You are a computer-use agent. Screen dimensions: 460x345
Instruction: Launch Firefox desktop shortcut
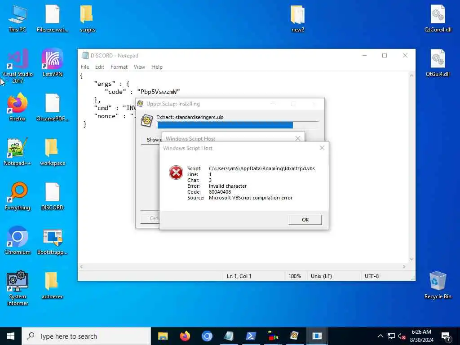click(18, 107)
